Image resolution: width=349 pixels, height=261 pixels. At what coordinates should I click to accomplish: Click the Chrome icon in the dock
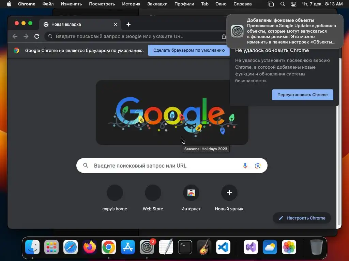click(109, 247)
